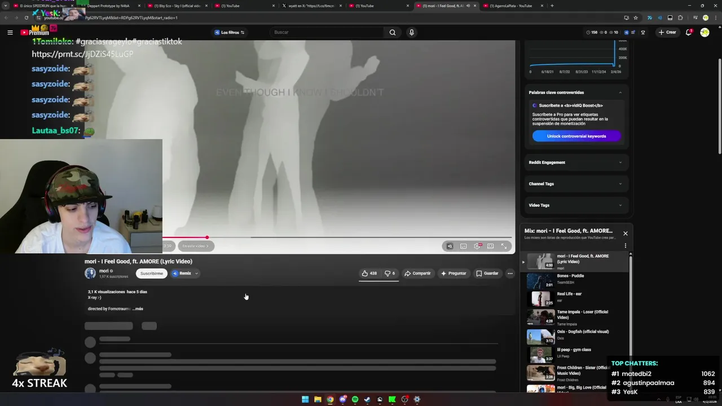Image resolution: width=722 pixels, height=406 pixels.
Task: Open En este video chapters chip
Action: pos(196,246)
